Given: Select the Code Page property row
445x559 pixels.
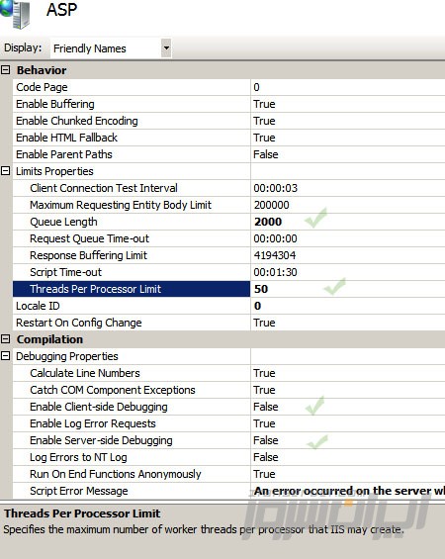Looking at the screenshot, I should point(228,87).
